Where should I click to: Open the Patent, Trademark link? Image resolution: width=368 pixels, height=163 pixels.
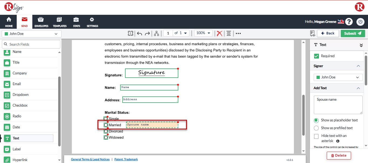126,159
